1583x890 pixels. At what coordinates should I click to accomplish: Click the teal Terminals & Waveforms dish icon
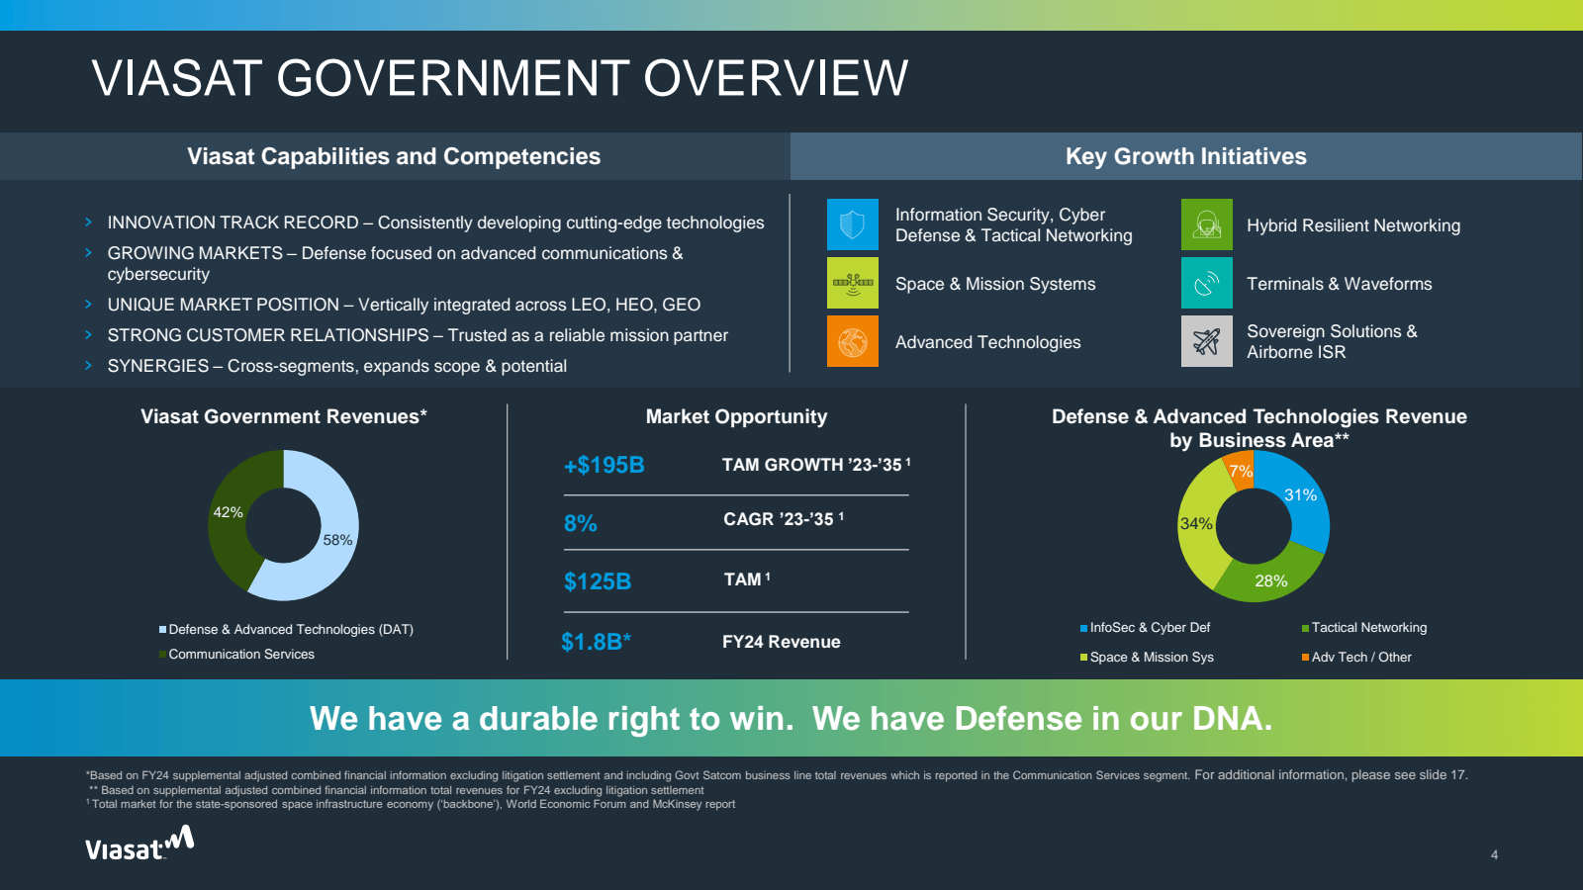(x=1207, y=283)
